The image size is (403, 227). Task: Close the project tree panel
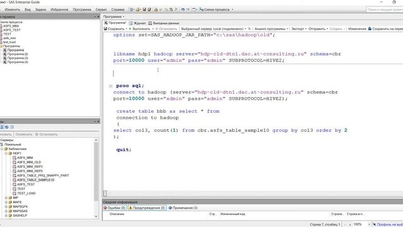(x=98, y=16)
